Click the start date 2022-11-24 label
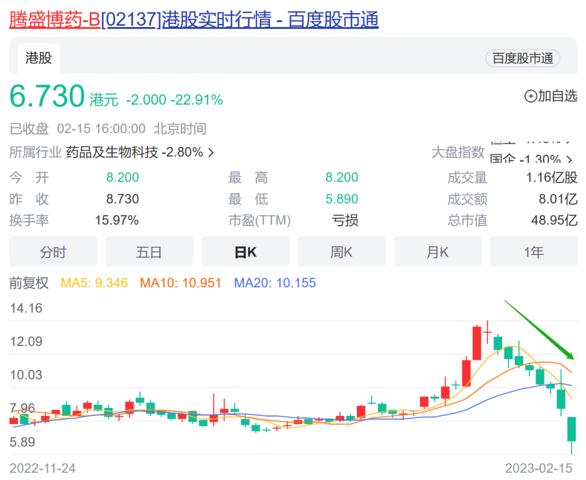The image size is (586, 480). coord(42,468)
